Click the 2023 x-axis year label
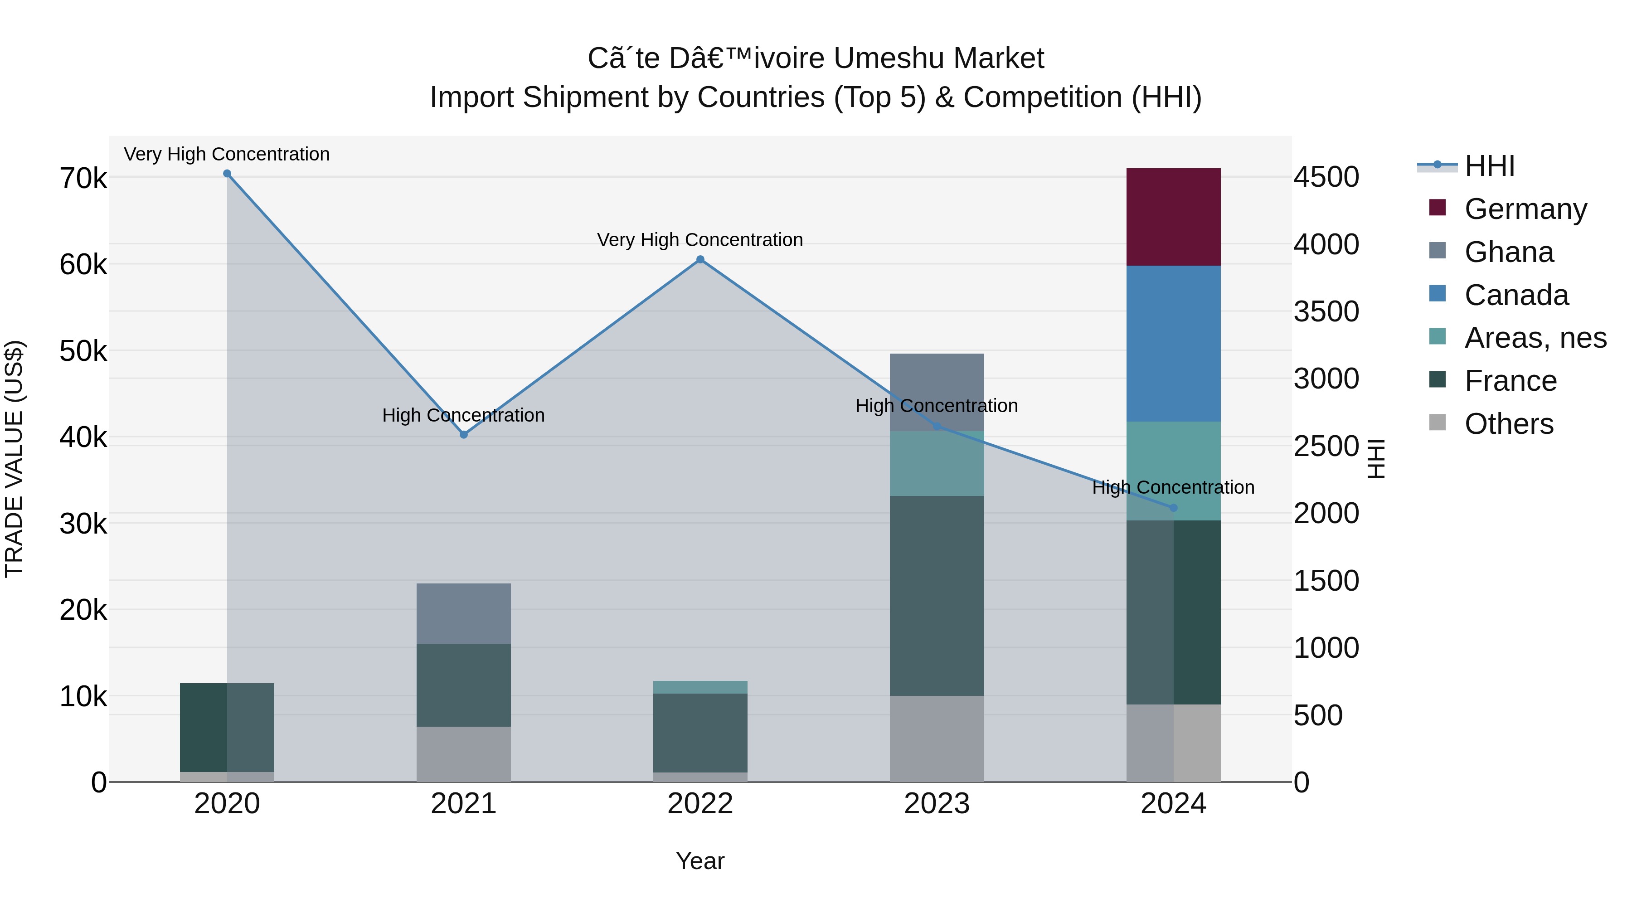Image resolution: width=1632 pixels, height=918 pixels. point(937,804)
